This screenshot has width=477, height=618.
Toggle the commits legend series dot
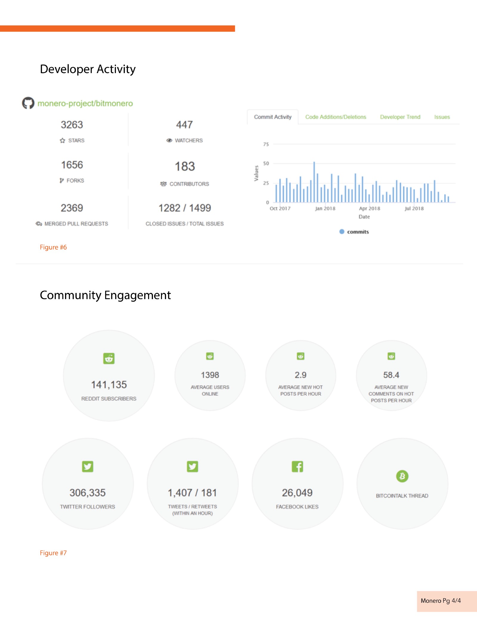pos(342,232)
